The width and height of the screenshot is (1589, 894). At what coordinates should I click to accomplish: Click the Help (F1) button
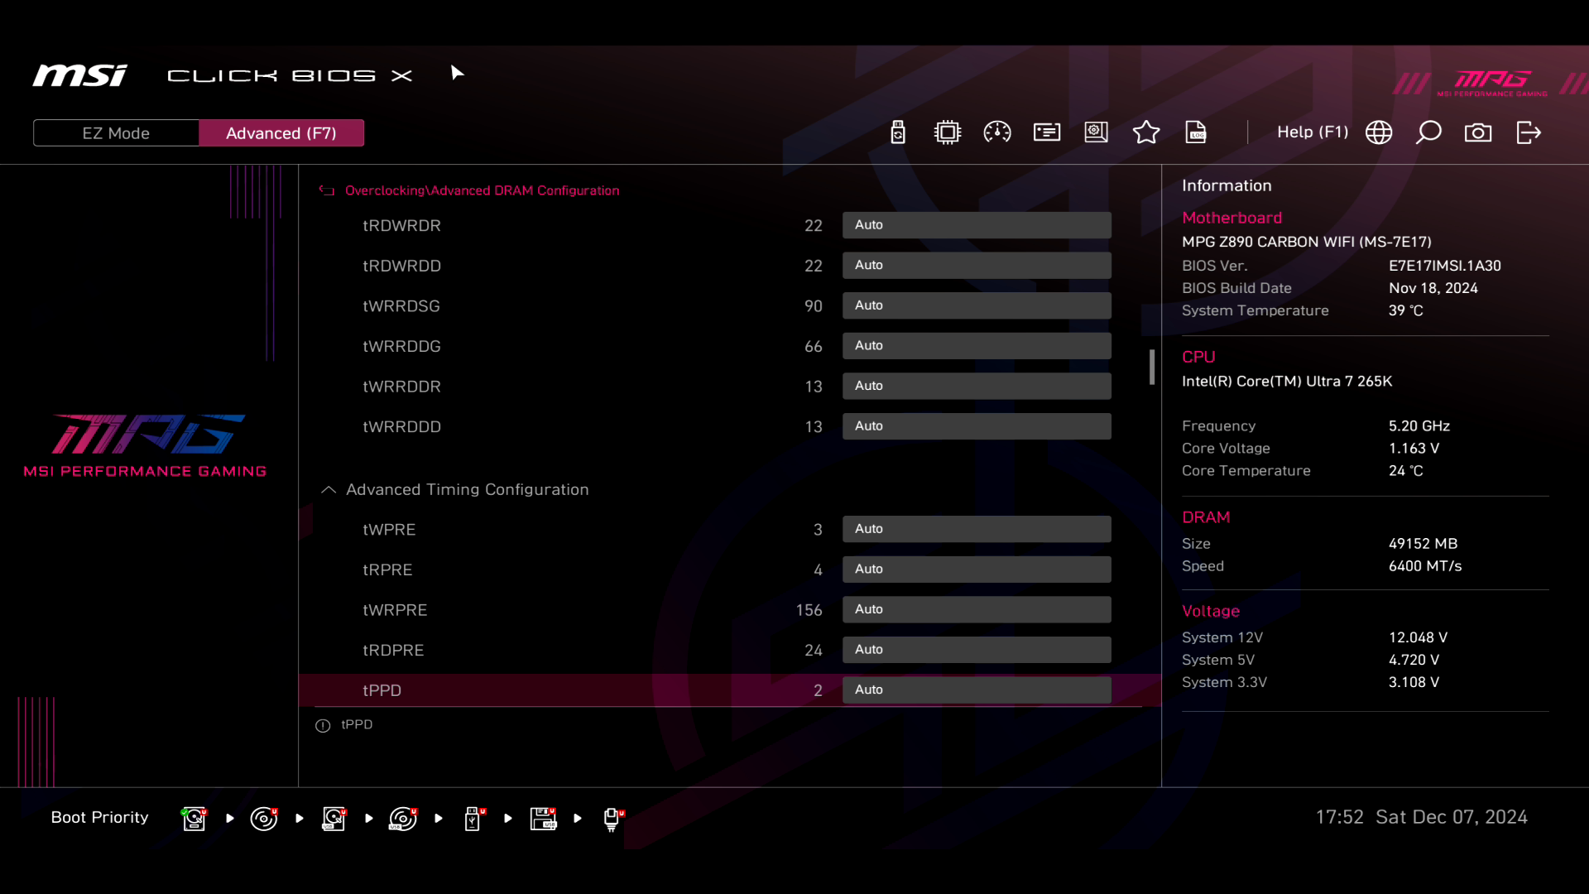(1312, 132)
